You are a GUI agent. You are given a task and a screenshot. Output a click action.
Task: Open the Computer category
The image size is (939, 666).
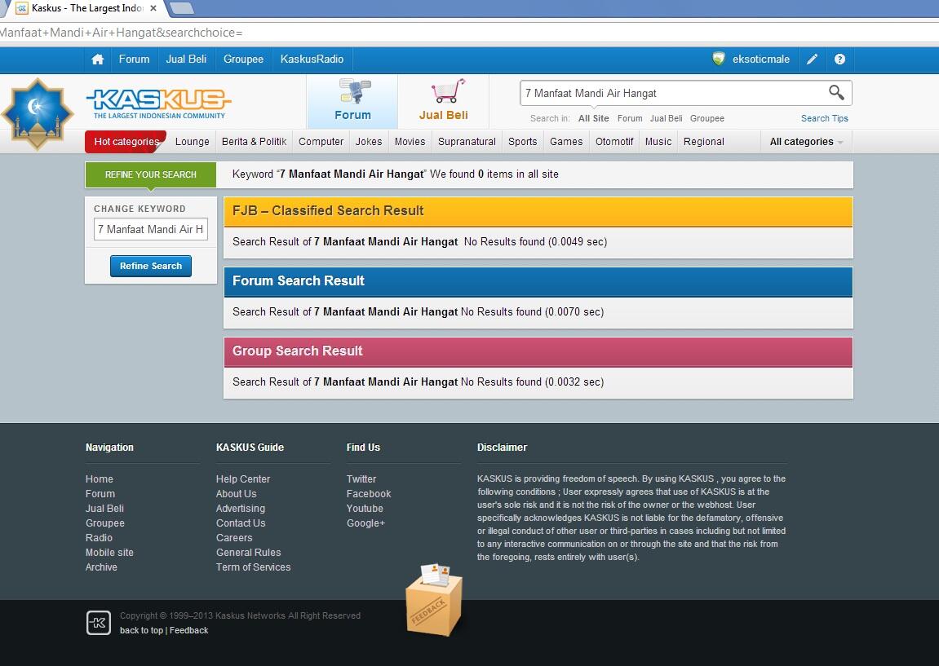pyautogui.click(x=321, y=142)
